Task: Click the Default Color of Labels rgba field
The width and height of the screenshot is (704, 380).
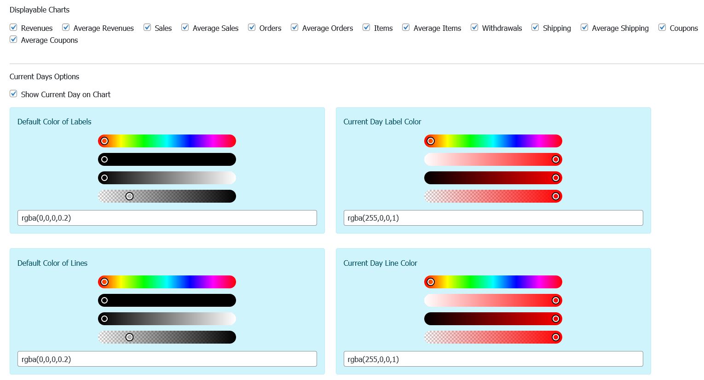Action: [167, 218]
